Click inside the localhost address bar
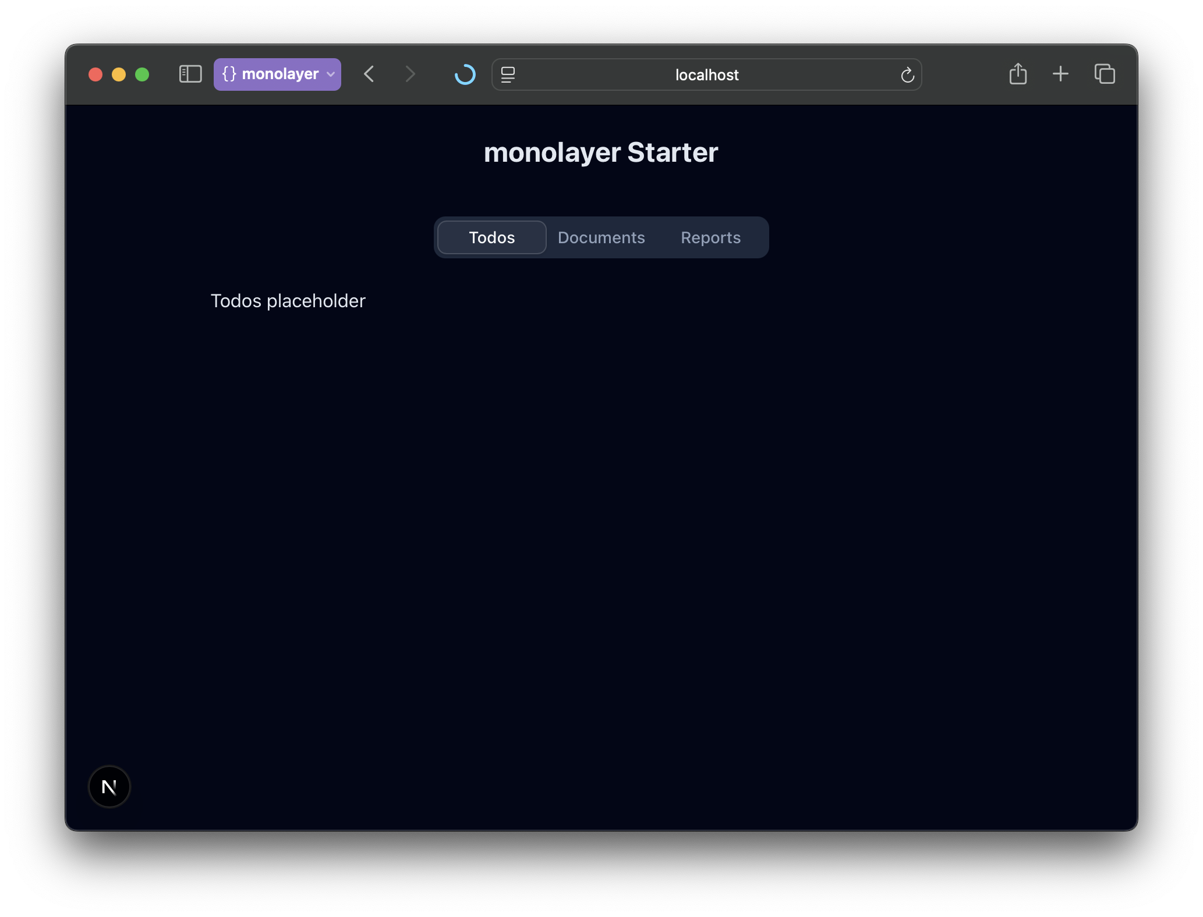 click(706, 74)
